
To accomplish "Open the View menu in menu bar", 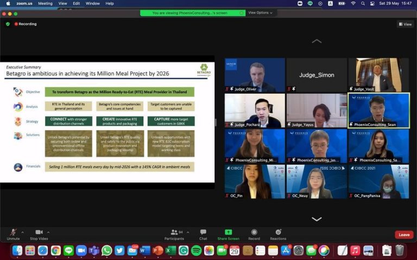I will (63, 3).
